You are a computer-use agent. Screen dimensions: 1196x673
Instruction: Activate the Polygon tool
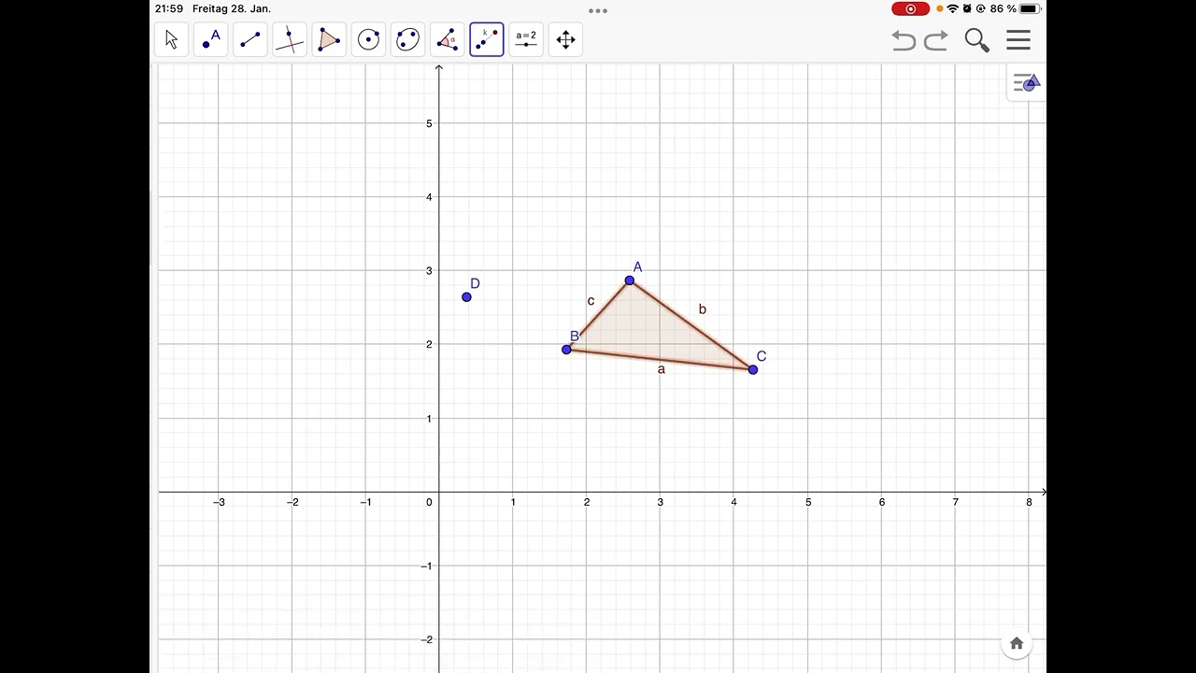(329, 39)
